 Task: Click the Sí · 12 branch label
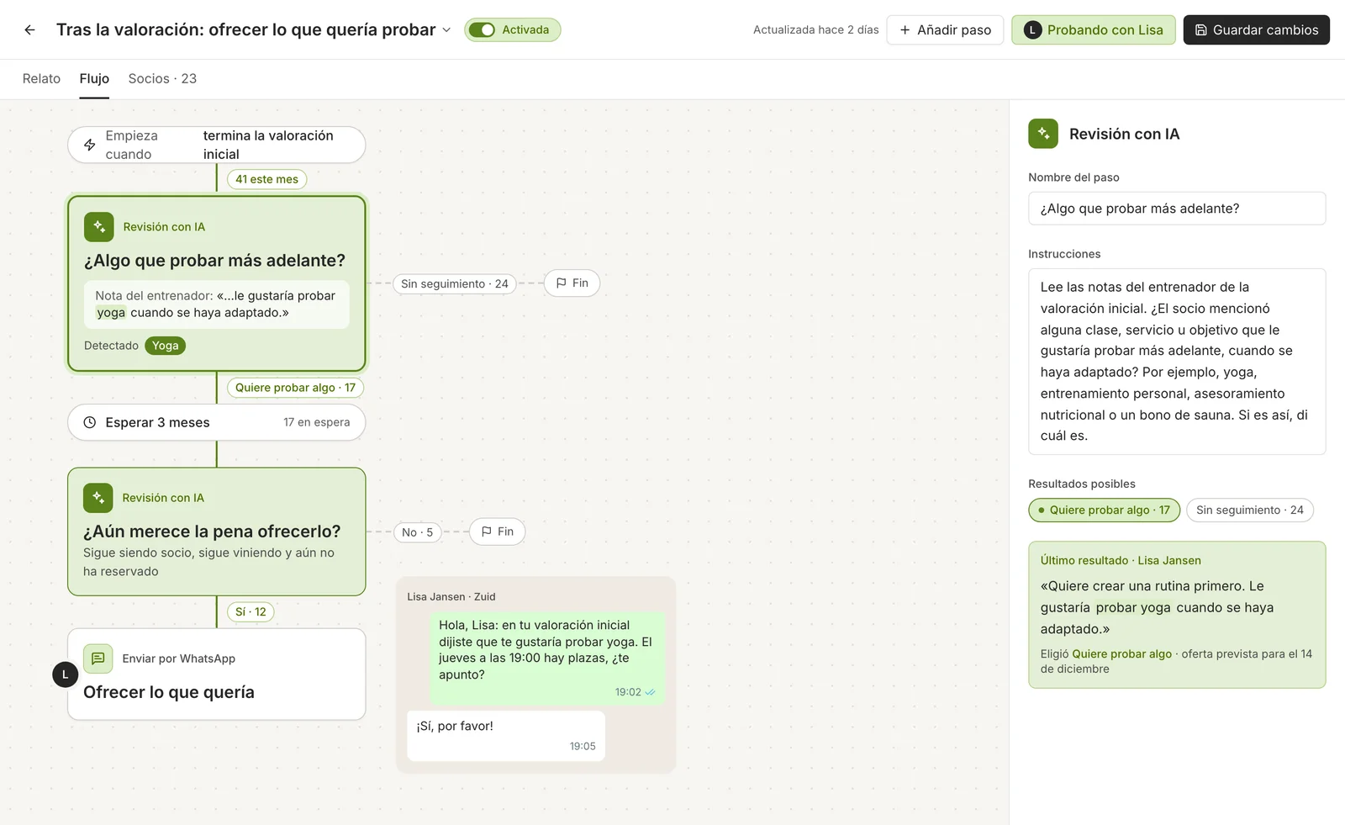click(251, 611)
